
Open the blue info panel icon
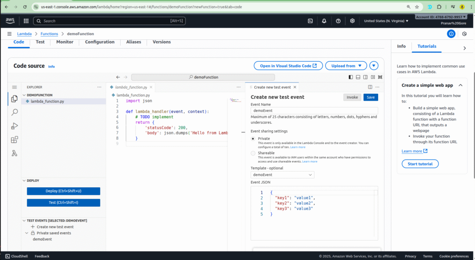tap(451, 34)
